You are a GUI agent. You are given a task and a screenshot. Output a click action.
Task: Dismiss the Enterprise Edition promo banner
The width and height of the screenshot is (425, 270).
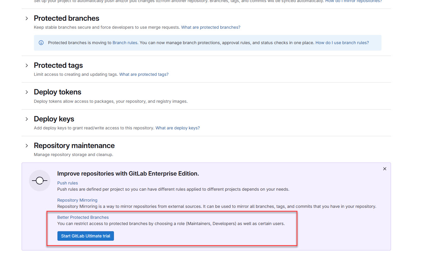pyautogui.click(x=384, y=169)
